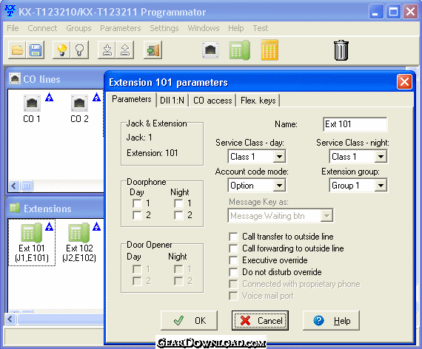This screenshot has width=422, height=349.
Task: Click the KX application icon in title bar
Action: pyautogui.click(x=10, y=11)
